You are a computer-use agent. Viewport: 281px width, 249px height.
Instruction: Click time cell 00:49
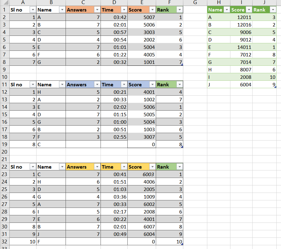click(114, 234)
